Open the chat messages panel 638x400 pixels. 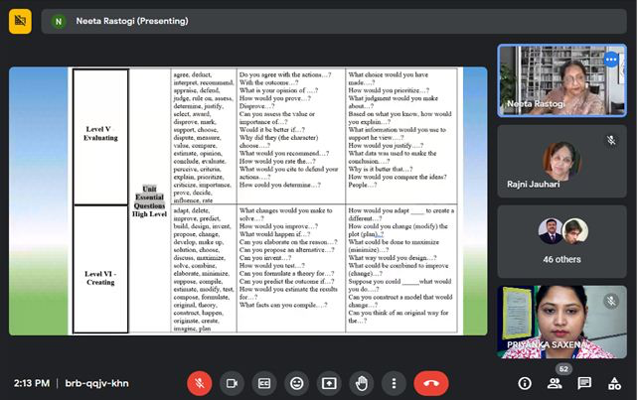(x=584, y=383)
